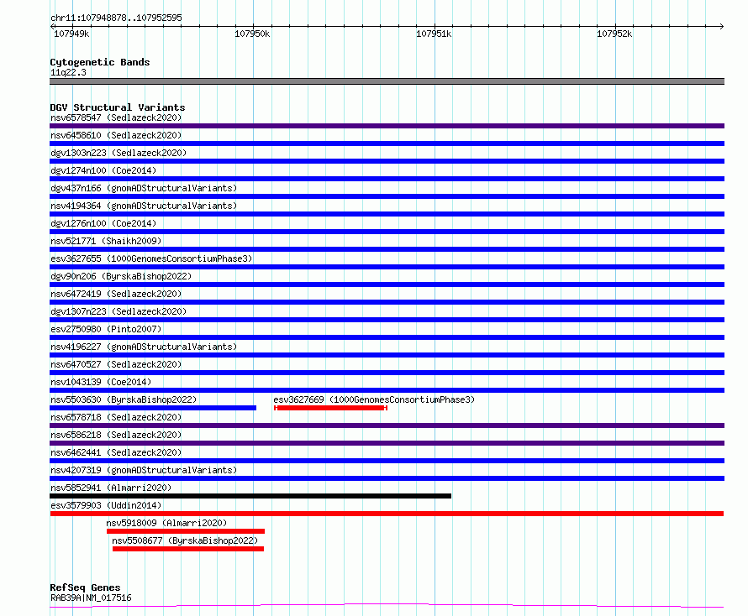Select nsv6462441 (Sedlazeck2020) variant label

tap(116, 452)
